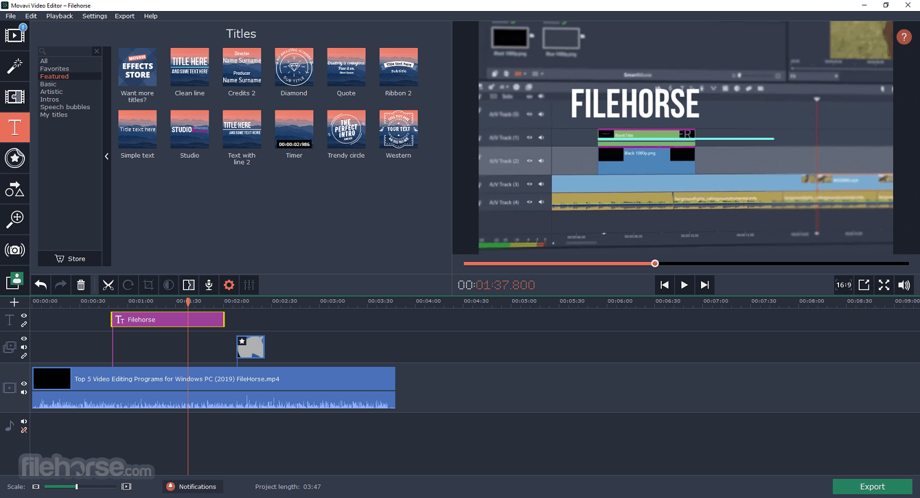The height and width of the screenshot is (498, 920).
Task: Toggle visibility of the title track
Action: (x=24, y=316)
